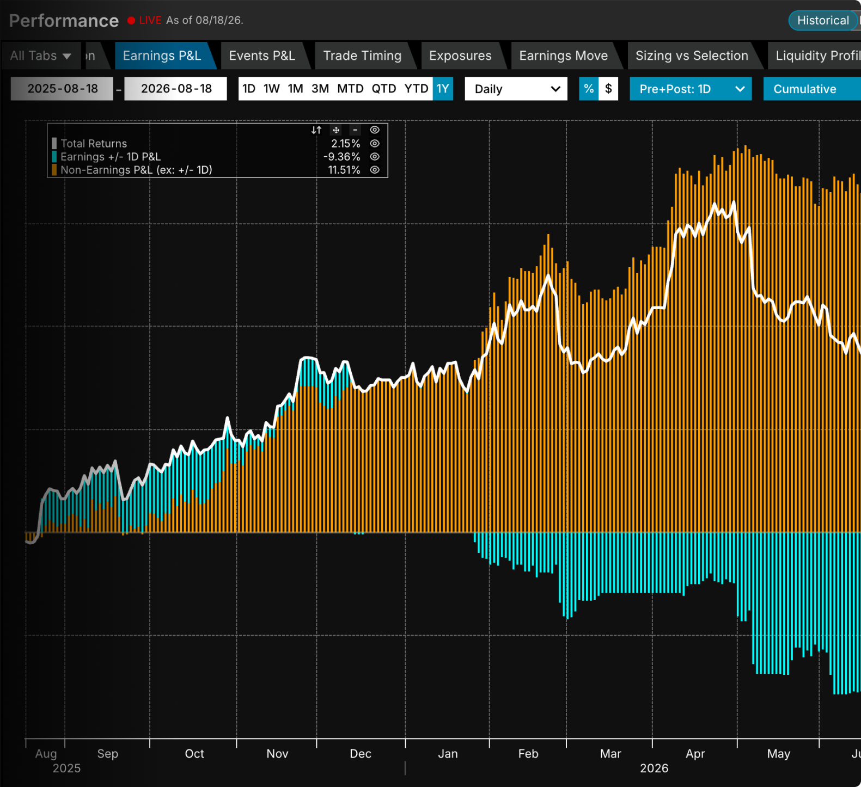Switch display to dollar mode
This screenshot has width=861, height=787.
click(x=608, y=89)
